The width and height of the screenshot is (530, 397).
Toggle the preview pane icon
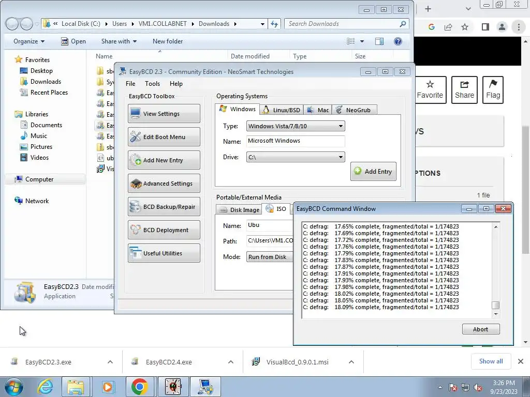[379, 41]
